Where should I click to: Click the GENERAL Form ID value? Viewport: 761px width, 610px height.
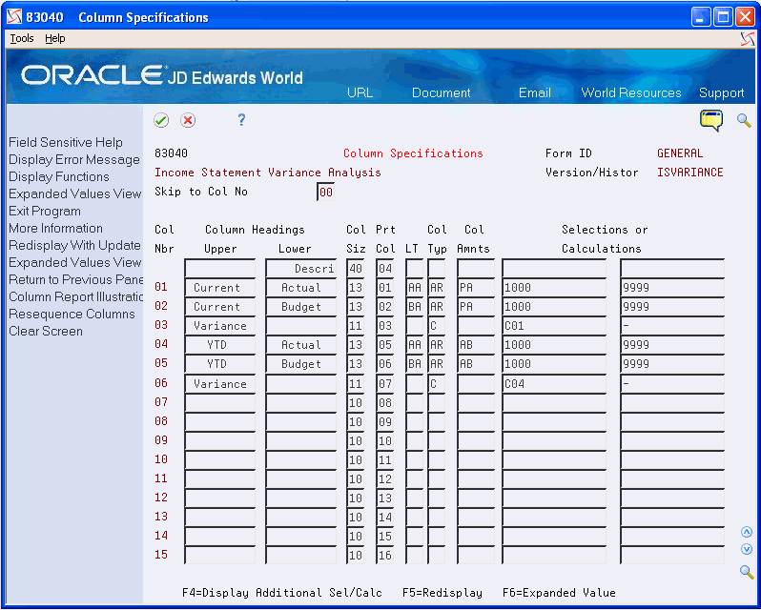679,153
